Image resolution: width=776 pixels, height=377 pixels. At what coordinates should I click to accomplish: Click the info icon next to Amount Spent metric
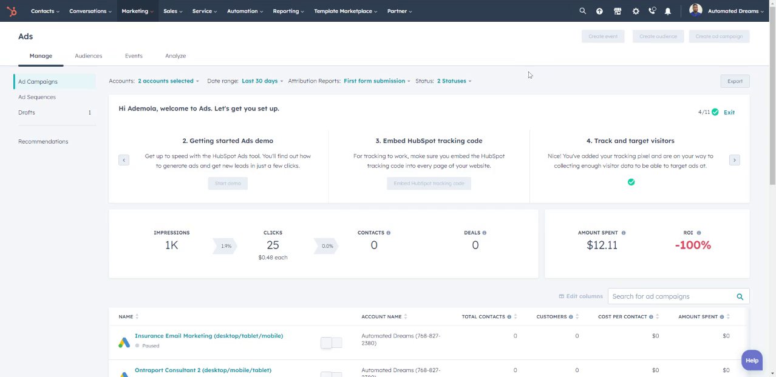624,233
